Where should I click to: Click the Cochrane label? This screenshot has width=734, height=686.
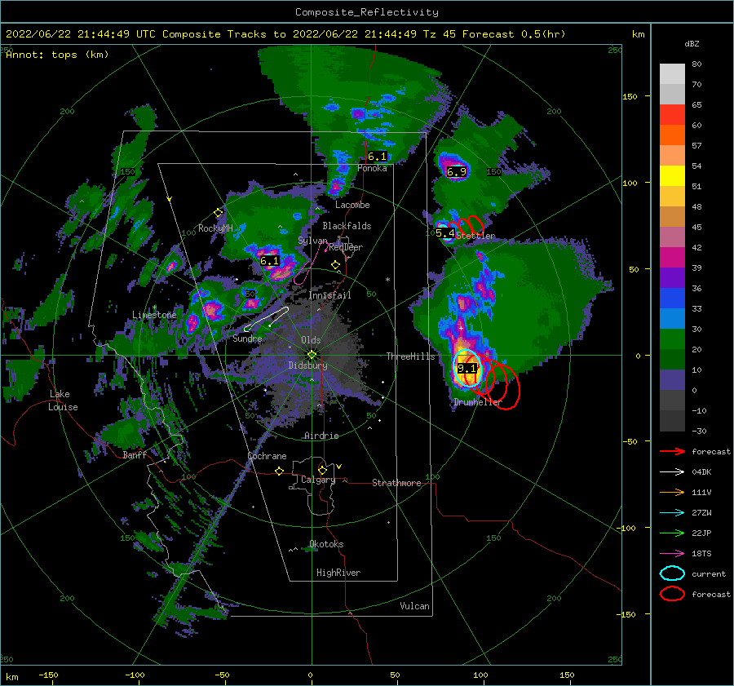[267, 456]
